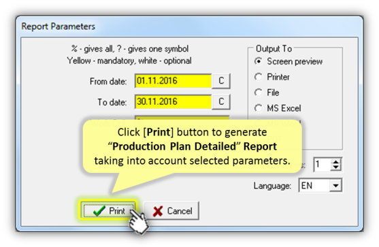Open the Language dropdown arrow
This screenshot has width=379, height=247.
point(335,186)
